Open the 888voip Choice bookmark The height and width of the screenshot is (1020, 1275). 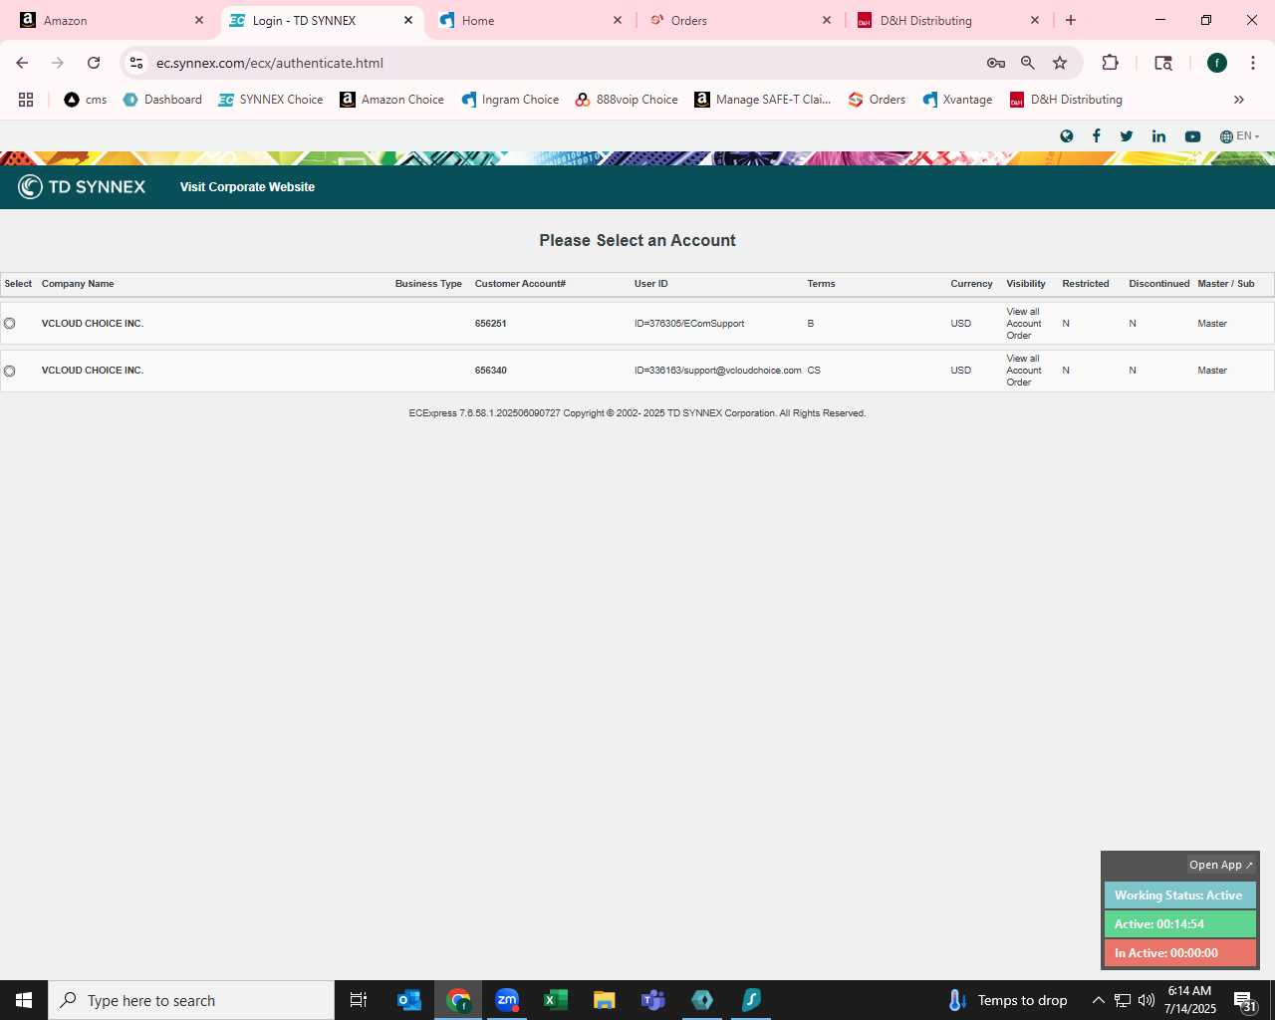(x=627, y=100)
